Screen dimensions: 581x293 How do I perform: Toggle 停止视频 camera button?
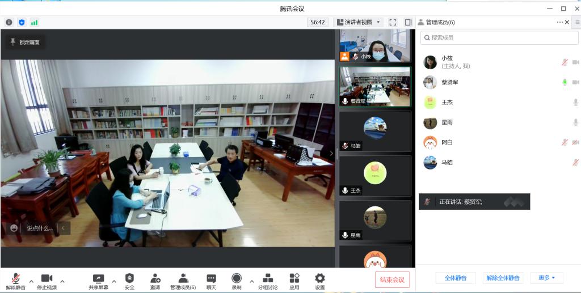(x=47, y=279)
